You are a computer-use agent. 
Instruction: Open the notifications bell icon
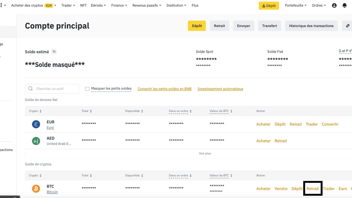pos(345,6)
